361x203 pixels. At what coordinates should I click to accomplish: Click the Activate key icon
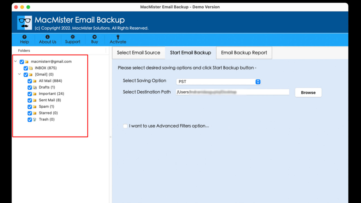click(x=118, y=37)
